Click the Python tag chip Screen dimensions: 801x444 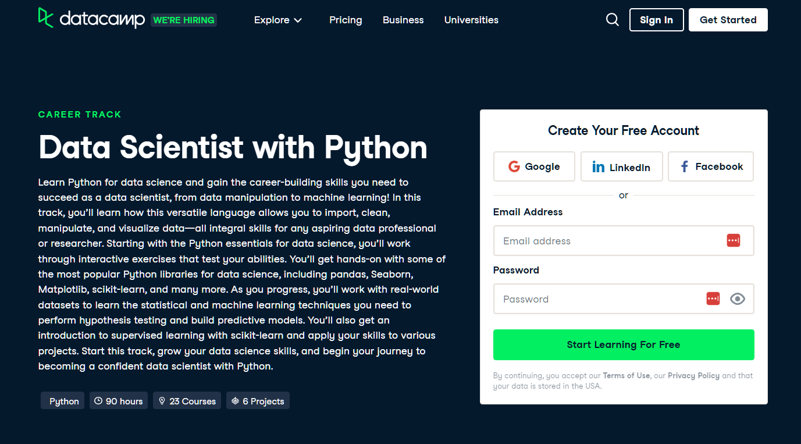coord(62,400)
